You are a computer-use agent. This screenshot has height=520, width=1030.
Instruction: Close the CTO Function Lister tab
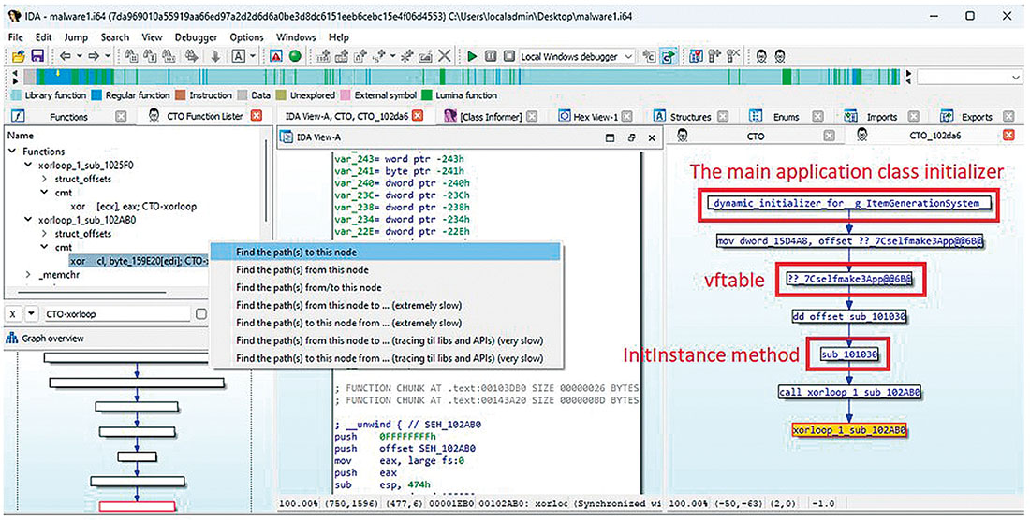pyautogui.click(x=257, y=117)
